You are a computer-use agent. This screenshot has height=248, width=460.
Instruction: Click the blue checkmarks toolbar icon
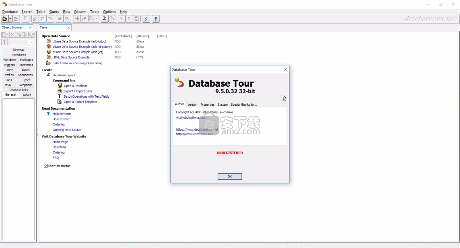(x=146, y=19)
